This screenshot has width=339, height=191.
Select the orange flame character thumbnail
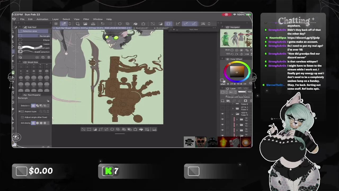pyautogui.click(x=224, y=142)
